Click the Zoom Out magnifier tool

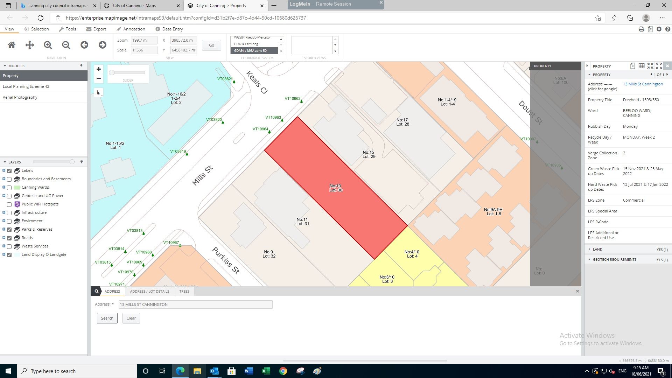coord(66,45)
